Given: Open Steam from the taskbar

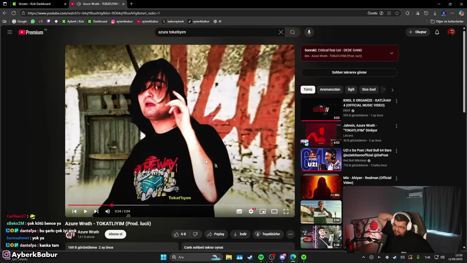Looking at the screenshot, I should (x=250, y=257).
